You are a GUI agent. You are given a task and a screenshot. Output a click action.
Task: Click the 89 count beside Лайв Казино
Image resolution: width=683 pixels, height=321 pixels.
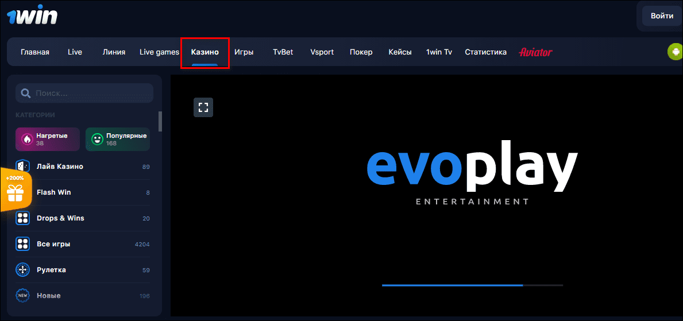(146, 167)
